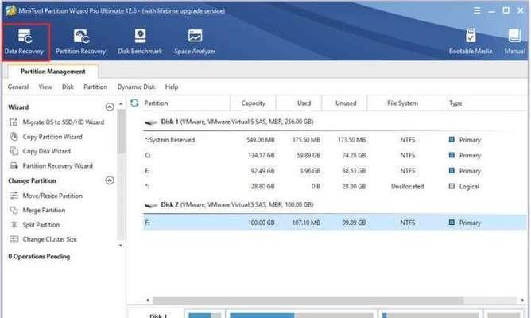Click the 107.10 MB used cell
Screen dimensions: 531x318
pyautogui.click(x=306, y=223)
